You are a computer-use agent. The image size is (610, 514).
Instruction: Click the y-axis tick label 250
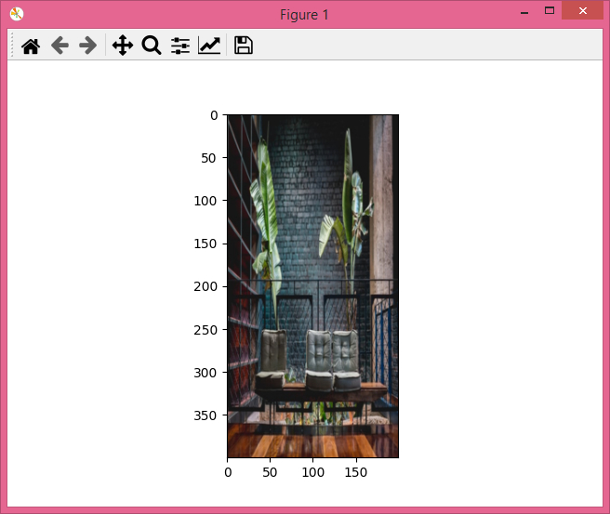206,330
